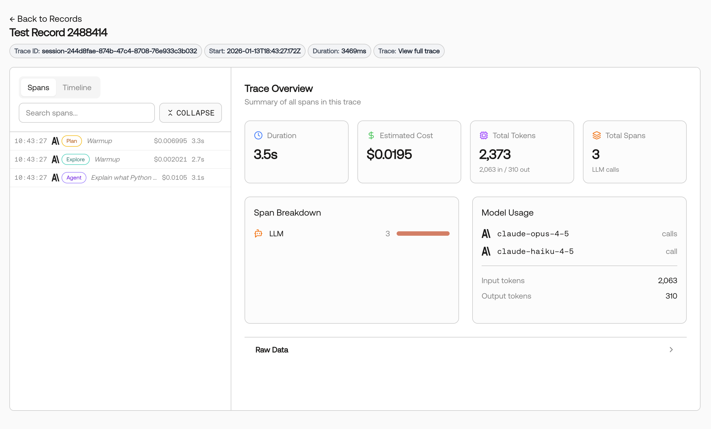Click the Test Record 2488414 heading
The width and height of the screenshot is (711, 429).
click(x=58, y=33)
